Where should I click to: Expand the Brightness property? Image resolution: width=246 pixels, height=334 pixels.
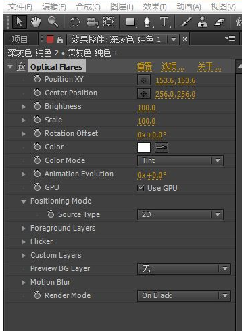tap(23, 107)
